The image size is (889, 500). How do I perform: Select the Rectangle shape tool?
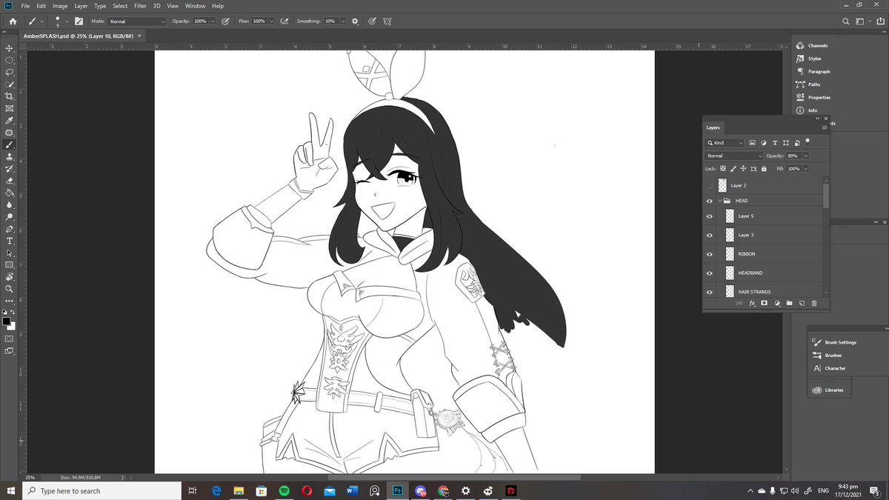(x=10, y=264)
